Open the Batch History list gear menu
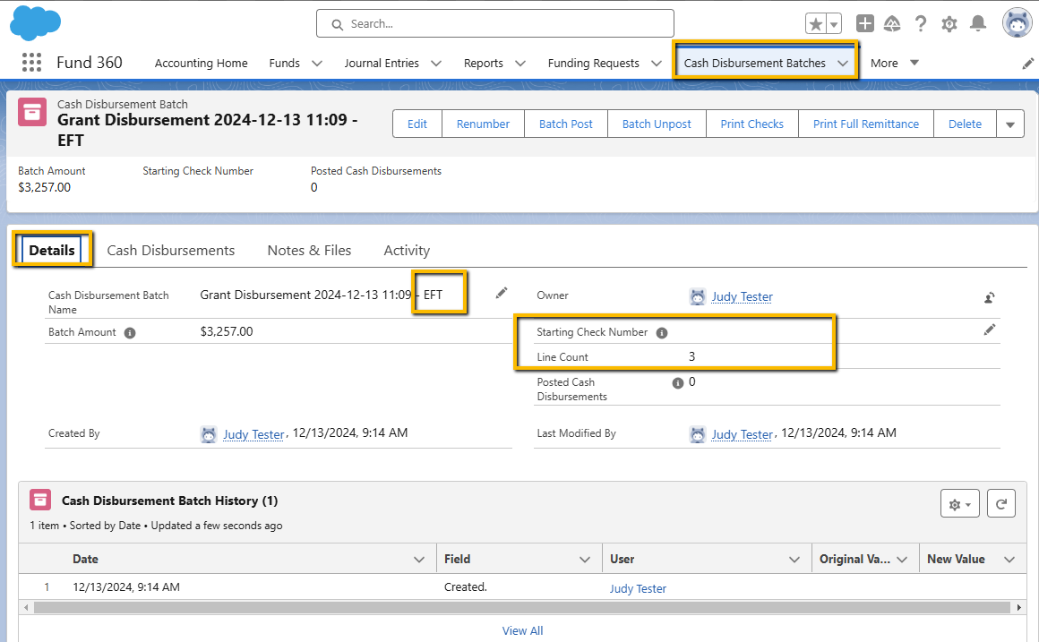 click(x=959, y=503)
